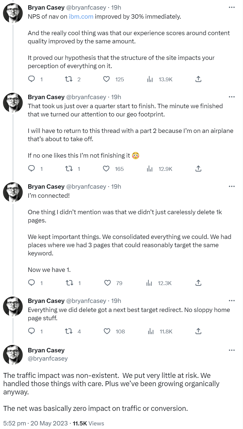Like the tweet with 108 likes
Screen dimensions: 243x429
coord(107,331)
